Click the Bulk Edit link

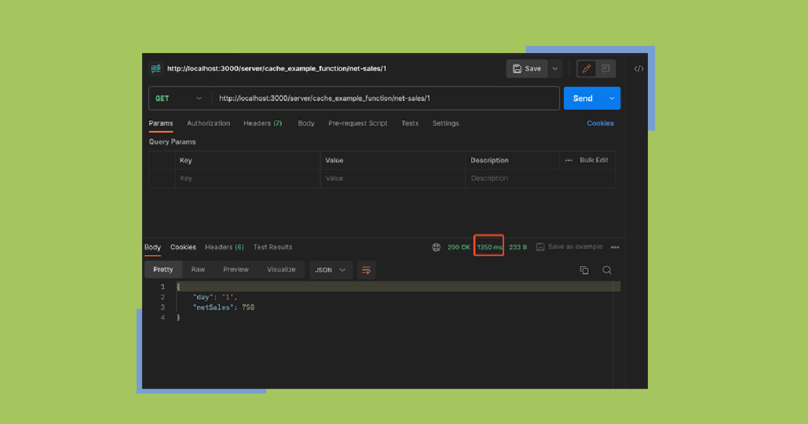(x=594, y=160)
